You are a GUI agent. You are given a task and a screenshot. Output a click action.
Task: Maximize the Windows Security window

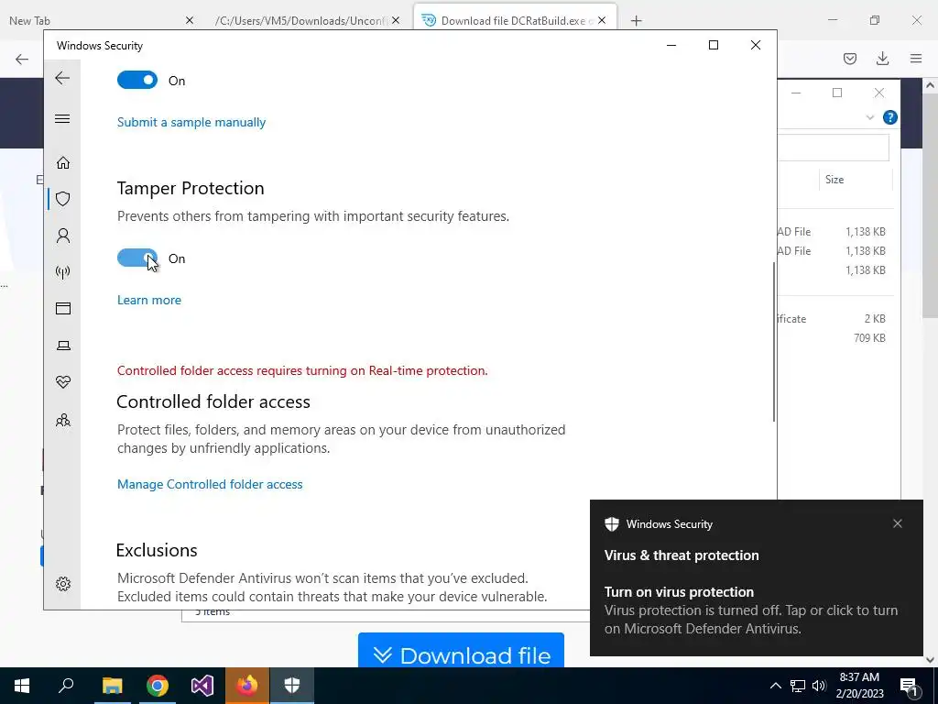pos(713,45)
